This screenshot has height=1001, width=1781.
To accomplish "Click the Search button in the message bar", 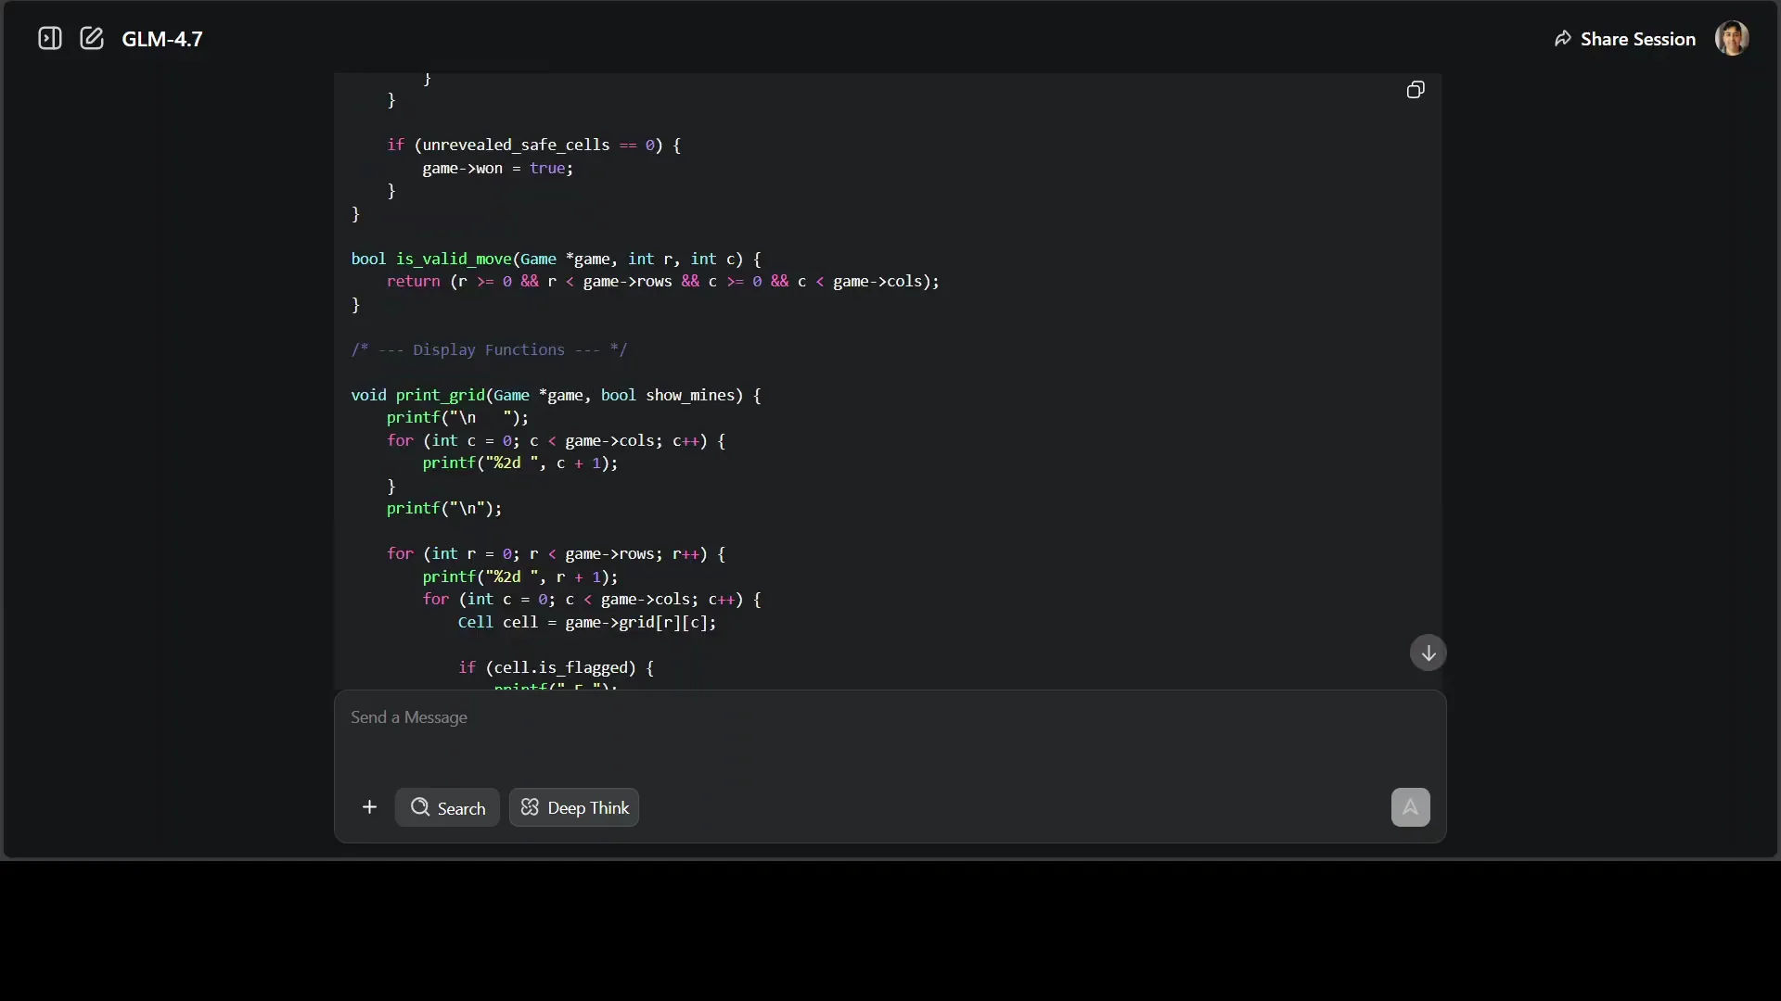I will (448, 807).
